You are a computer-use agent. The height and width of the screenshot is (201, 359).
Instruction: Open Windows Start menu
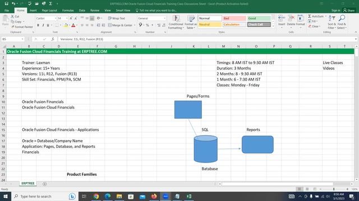pyautogui.click(x=5, y=196)
